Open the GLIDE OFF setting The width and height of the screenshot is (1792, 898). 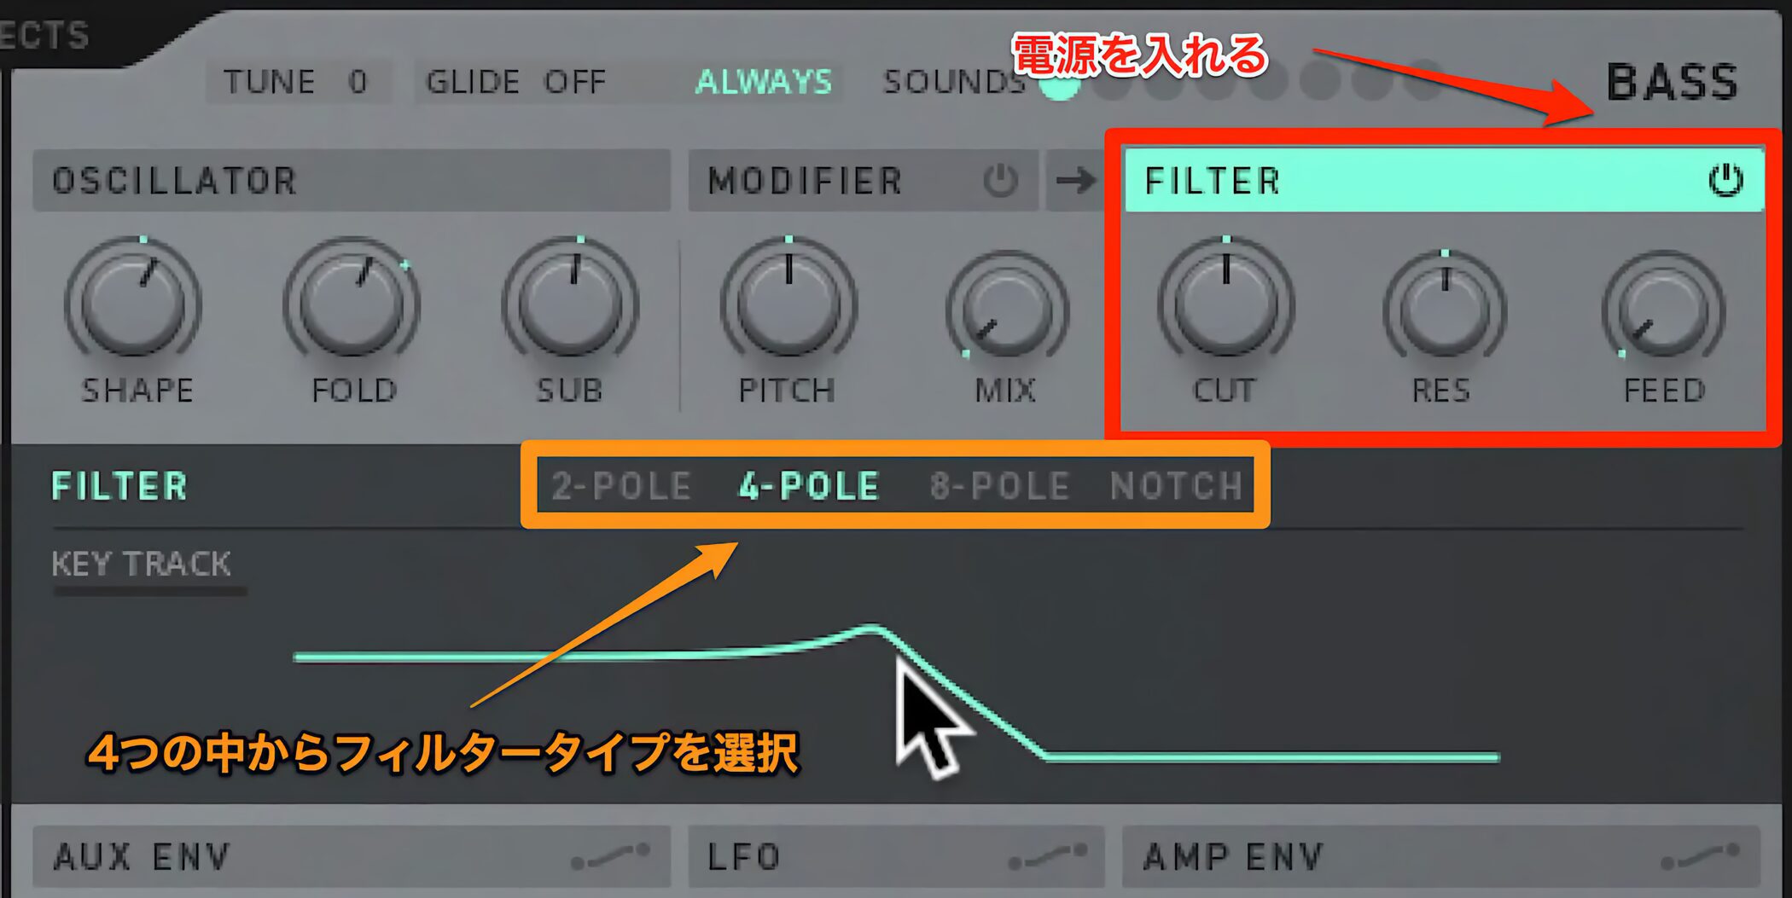tap(515, 82)
